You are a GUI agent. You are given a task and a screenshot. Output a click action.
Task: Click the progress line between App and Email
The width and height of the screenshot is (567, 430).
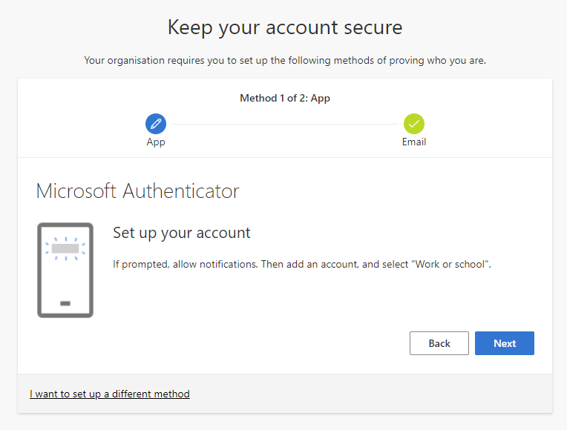[x=285, y=124]
